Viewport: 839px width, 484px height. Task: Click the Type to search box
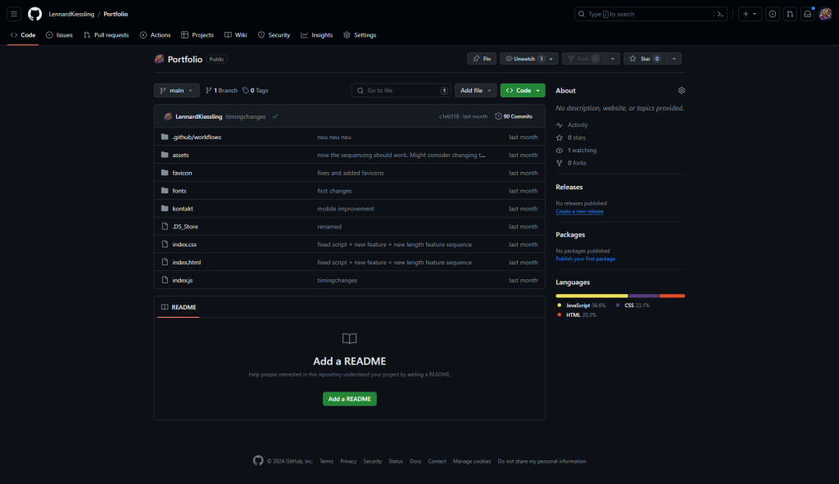click(x=651, y=14)
